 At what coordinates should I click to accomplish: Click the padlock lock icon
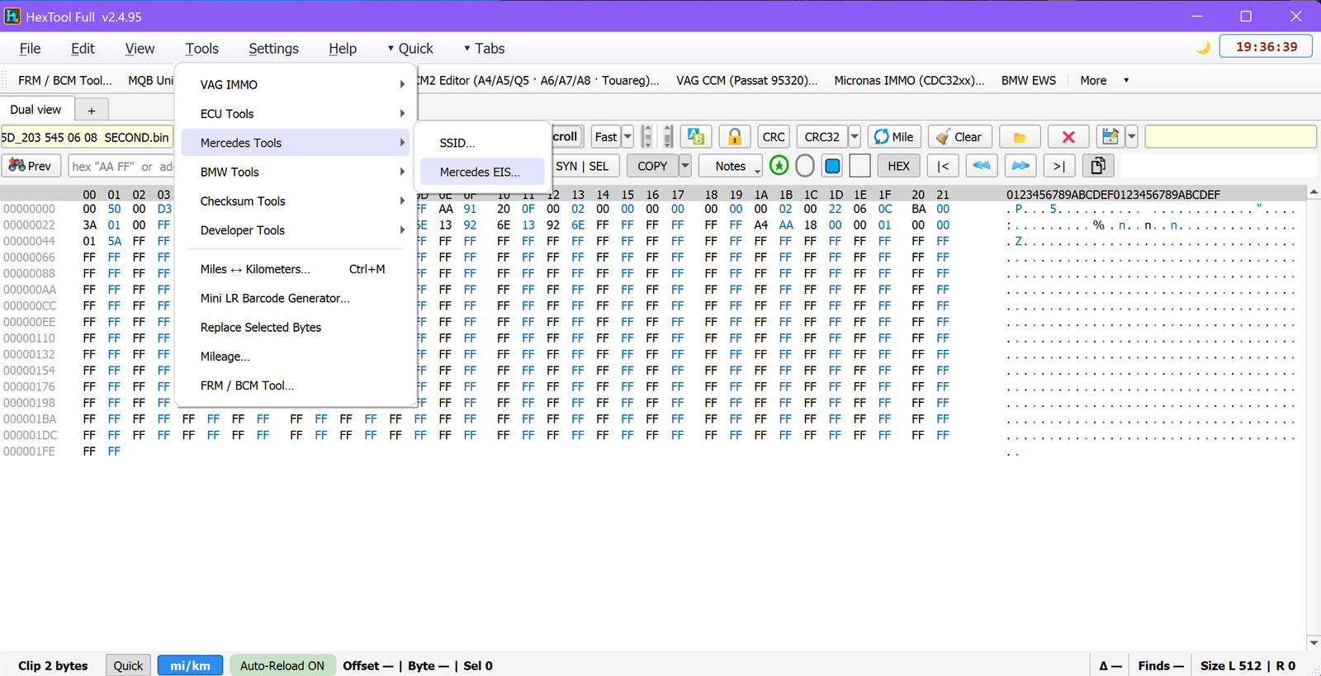735,137
